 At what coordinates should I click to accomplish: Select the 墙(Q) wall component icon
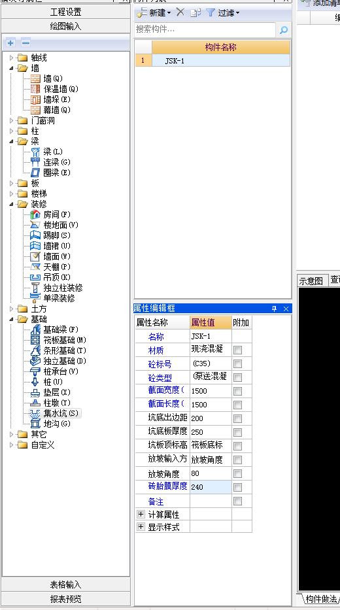pyautogui.click(x=35, y=78)
